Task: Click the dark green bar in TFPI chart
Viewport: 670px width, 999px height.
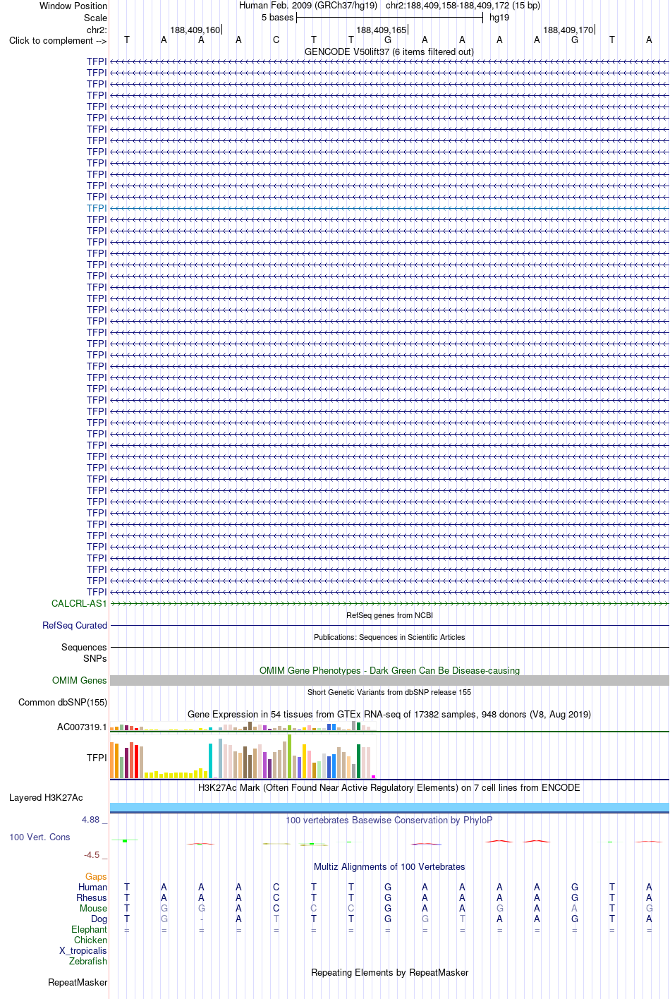Action: (x=358, y=761)
